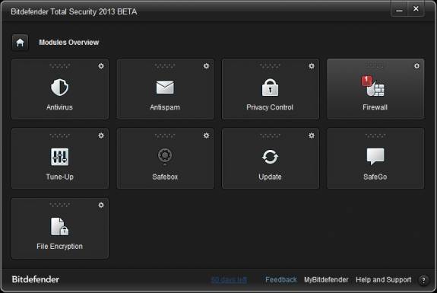Open settings gear on the Update tile
The width and height of the screenshot is (437, 293).
coord(312,135)
